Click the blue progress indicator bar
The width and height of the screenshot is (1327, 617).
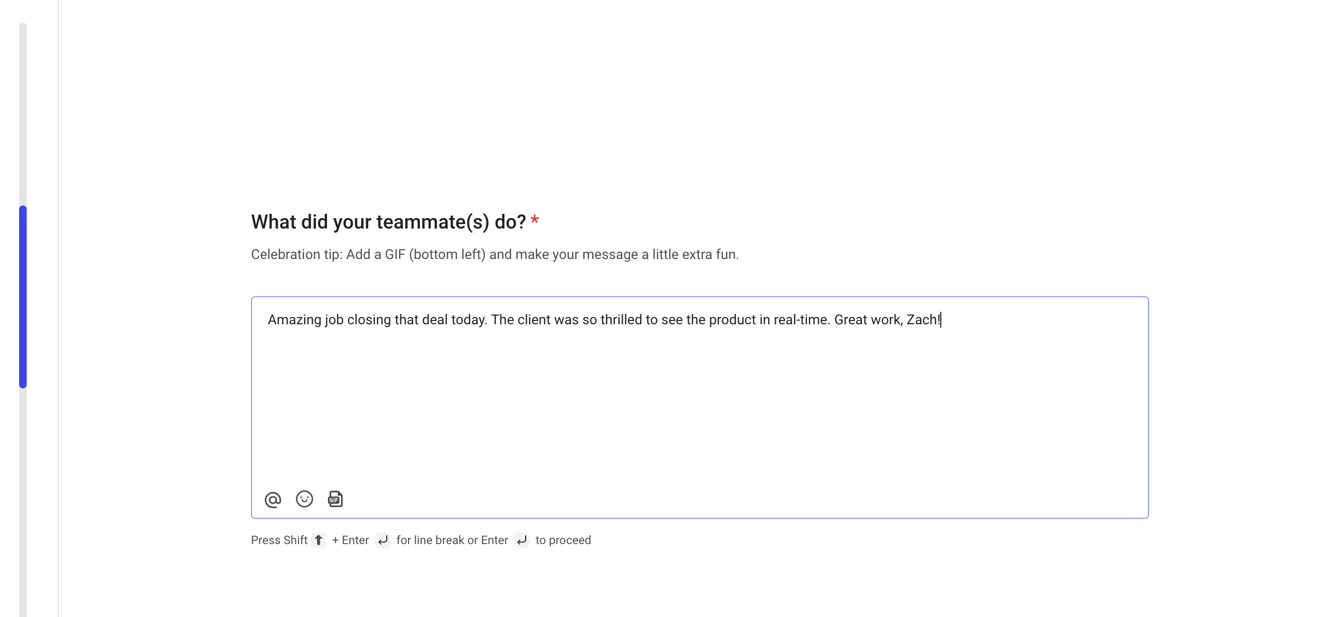point(23,297)
